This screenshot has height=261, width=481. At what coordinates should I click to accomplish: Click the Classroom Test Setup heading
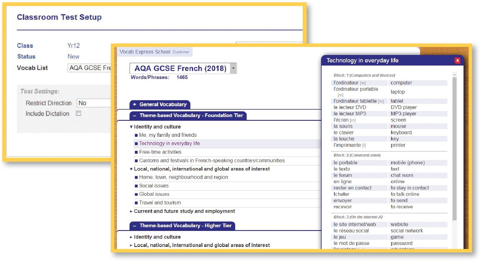[59, 17]
